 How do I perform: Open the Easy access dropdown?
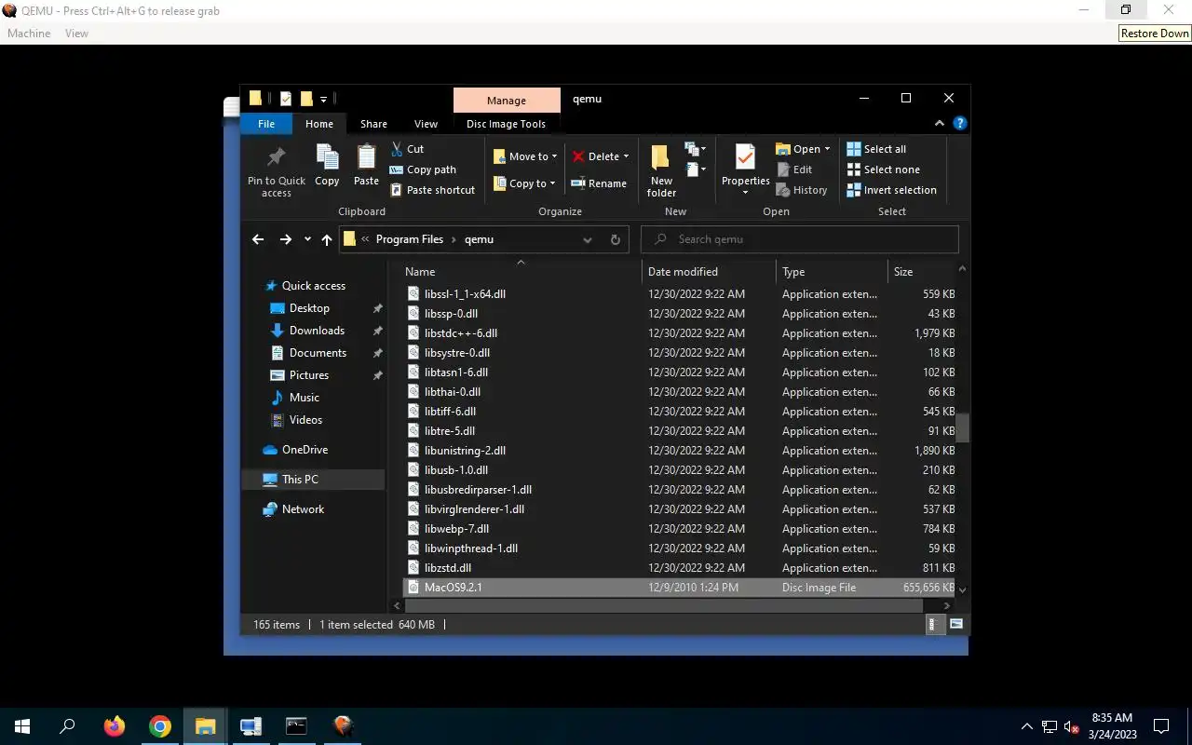click(x=696, y=169)
